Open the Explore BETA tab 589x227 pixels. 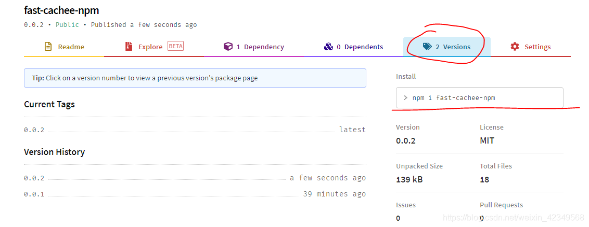[x=154, y=47]
